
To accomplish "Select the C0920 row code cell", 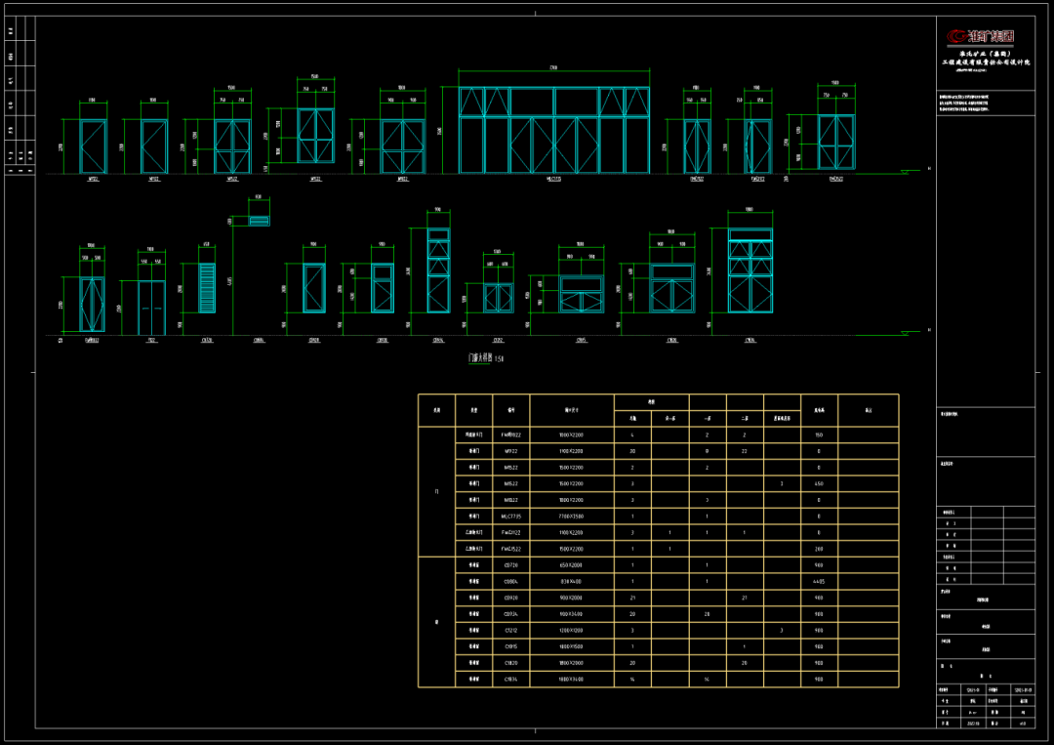I will click(510, 598).
